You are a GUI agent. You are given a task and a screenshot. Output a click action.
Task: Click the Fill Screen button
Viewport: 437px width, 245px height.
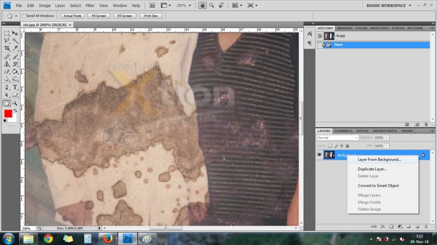(x=125, y=16)
